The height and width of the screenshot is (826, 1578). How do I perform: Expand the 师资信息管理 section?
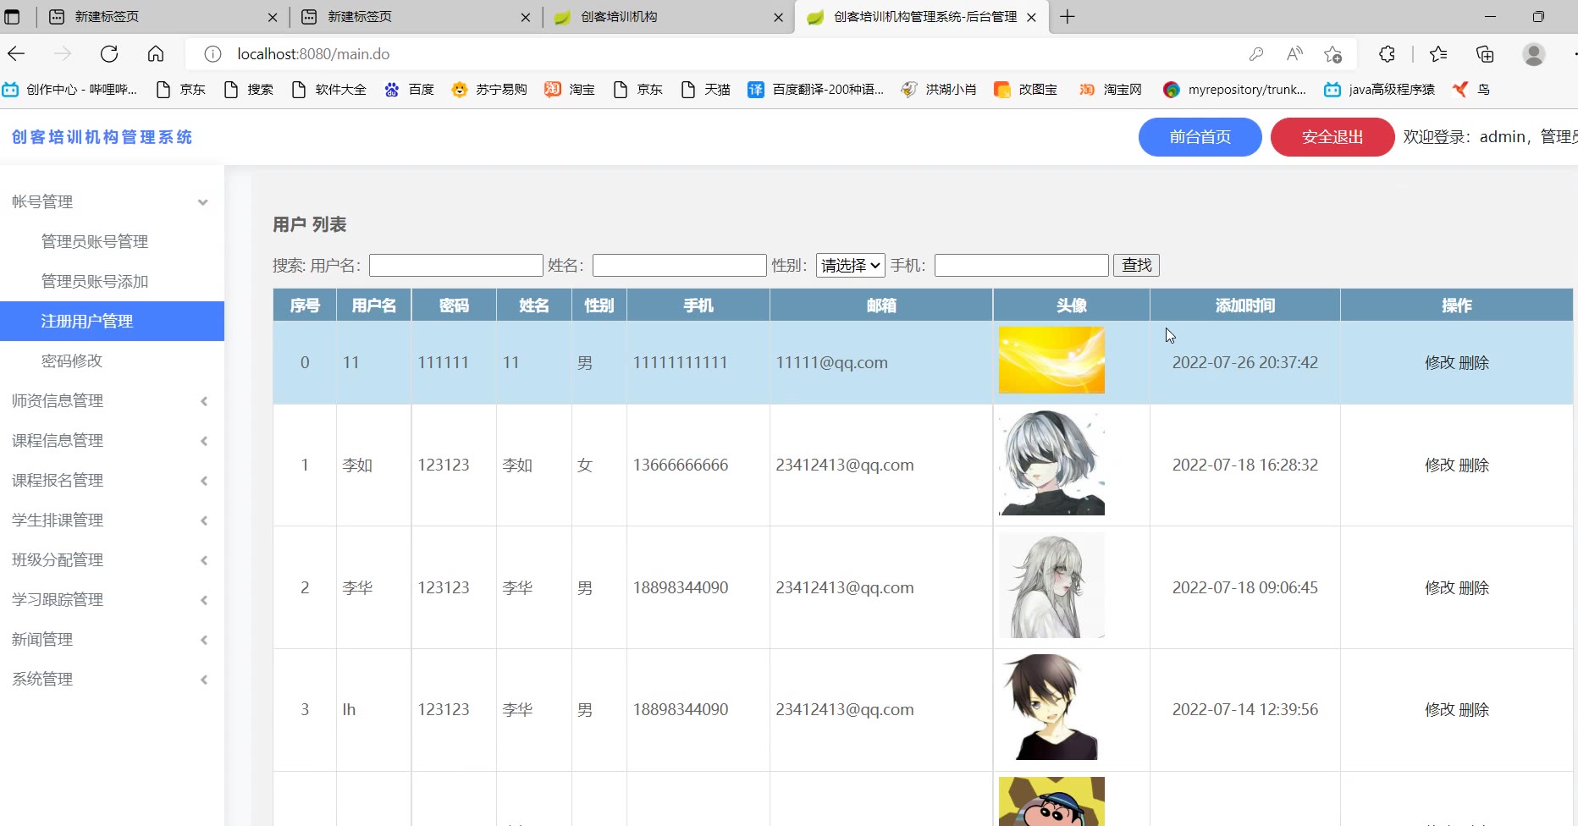point(110,401)
